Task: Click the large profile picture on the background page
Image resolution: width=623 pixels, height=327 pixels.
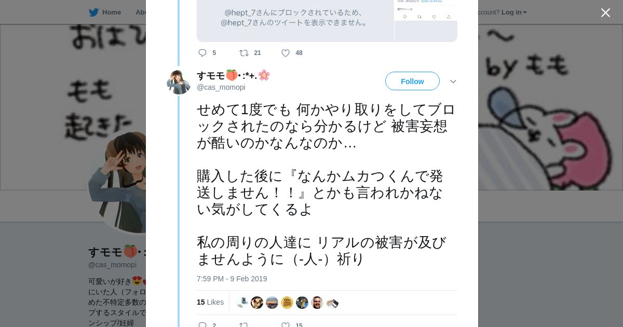Action: click(x=119, y=182)
